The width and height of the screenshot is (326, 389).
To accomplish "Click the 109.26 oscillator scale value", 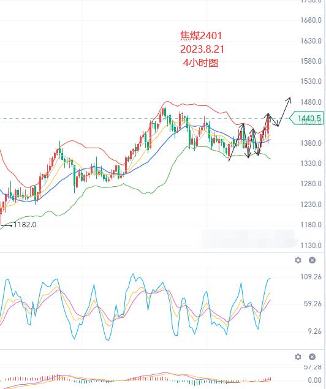I will click(311, 277).
